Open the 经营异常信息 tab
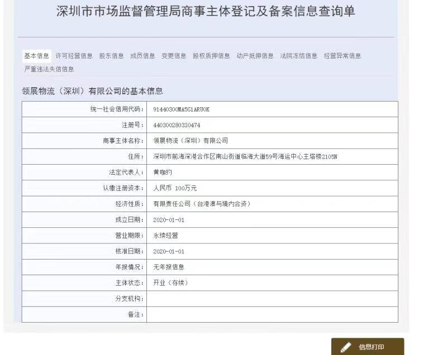 pos(342,56)
